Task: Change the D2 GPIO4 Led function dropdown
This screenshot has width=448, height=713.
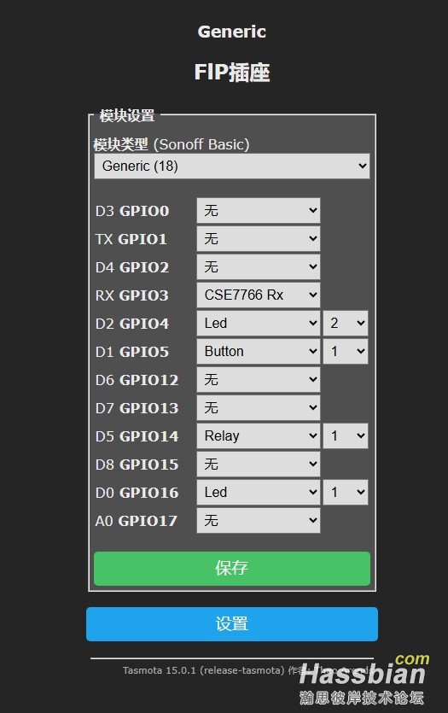Action: [x=258, y=324]
